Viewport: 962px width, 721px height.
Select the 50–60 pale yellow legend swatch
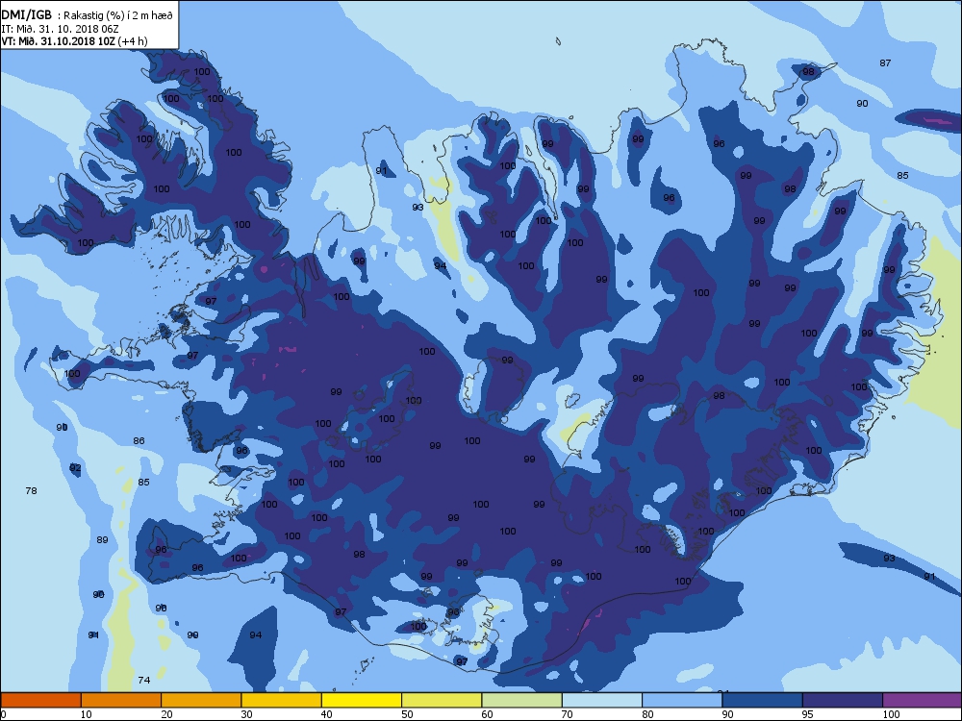pos(442,700)
